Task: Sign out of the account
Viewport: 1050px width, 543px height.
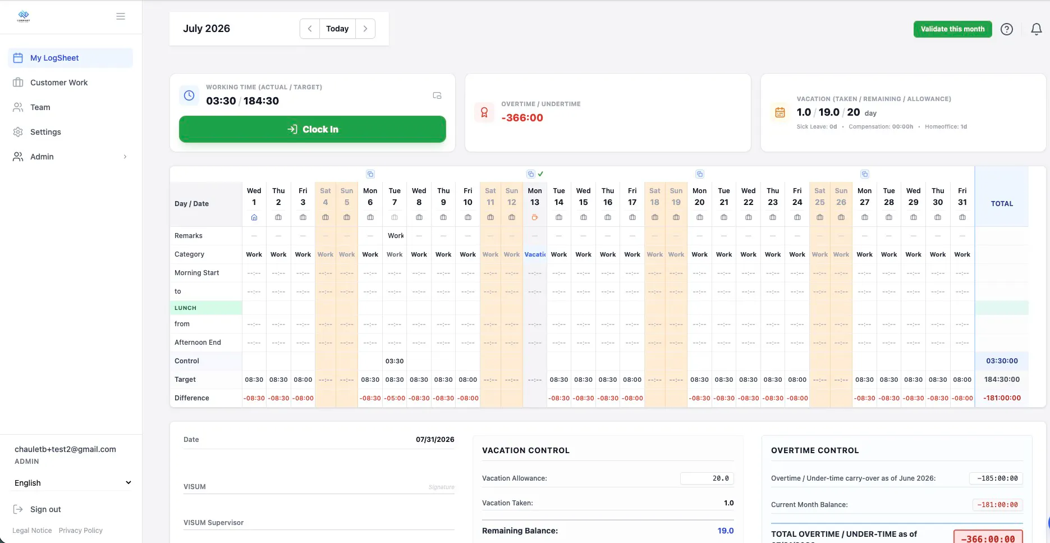Action: coord(37,509)
